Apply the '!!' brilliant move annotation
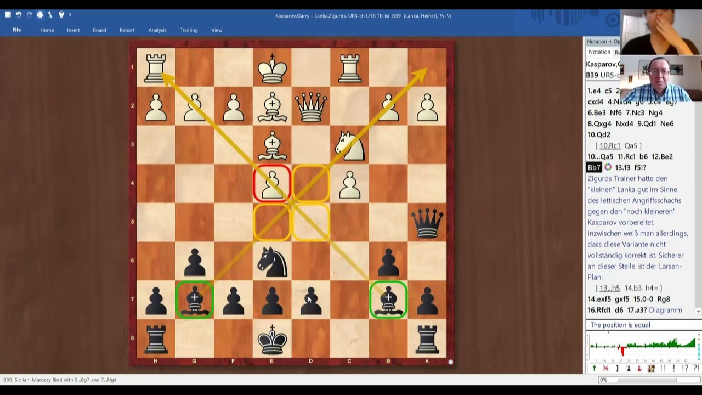702x395 pixels. [x=663, y=368]
